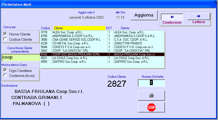
Task: Click the right arrow Lettere button
Action: 199,16
